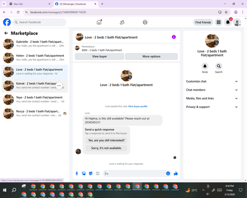Click the large listing photo in chat center
Viewport: 247px width, 198px height.
pos(126,76)
